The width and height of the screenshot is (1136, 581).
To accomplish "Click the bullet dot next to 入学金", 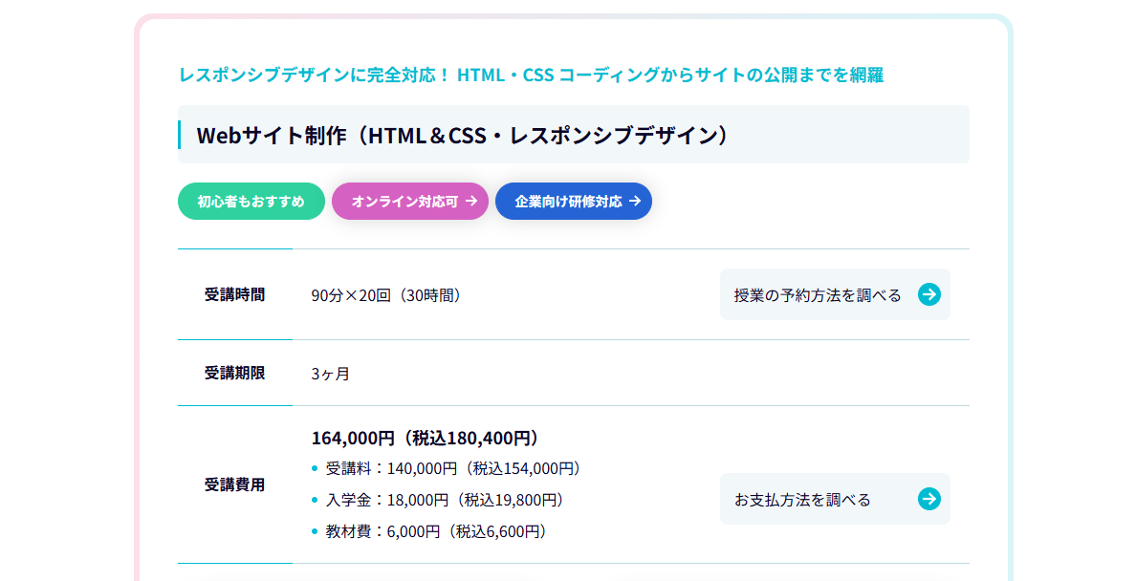I will (x=316, y=499).
